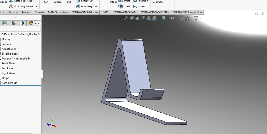Screen dimensions: 267x134
Task: Open the Fillet dropdown arrow left of Pattern
Action: (x=103, y=7)
